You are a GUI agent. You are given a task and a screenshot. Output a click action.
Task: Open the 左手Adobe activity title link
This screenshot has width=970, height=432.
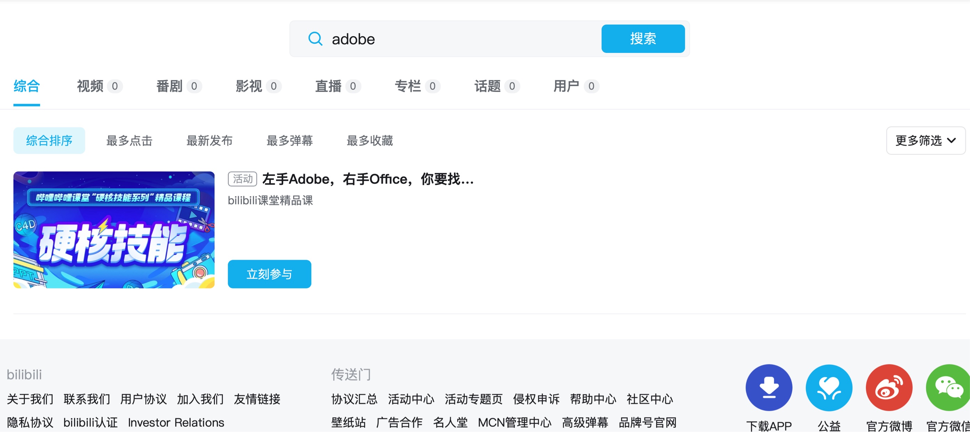[x=368, y=179]
